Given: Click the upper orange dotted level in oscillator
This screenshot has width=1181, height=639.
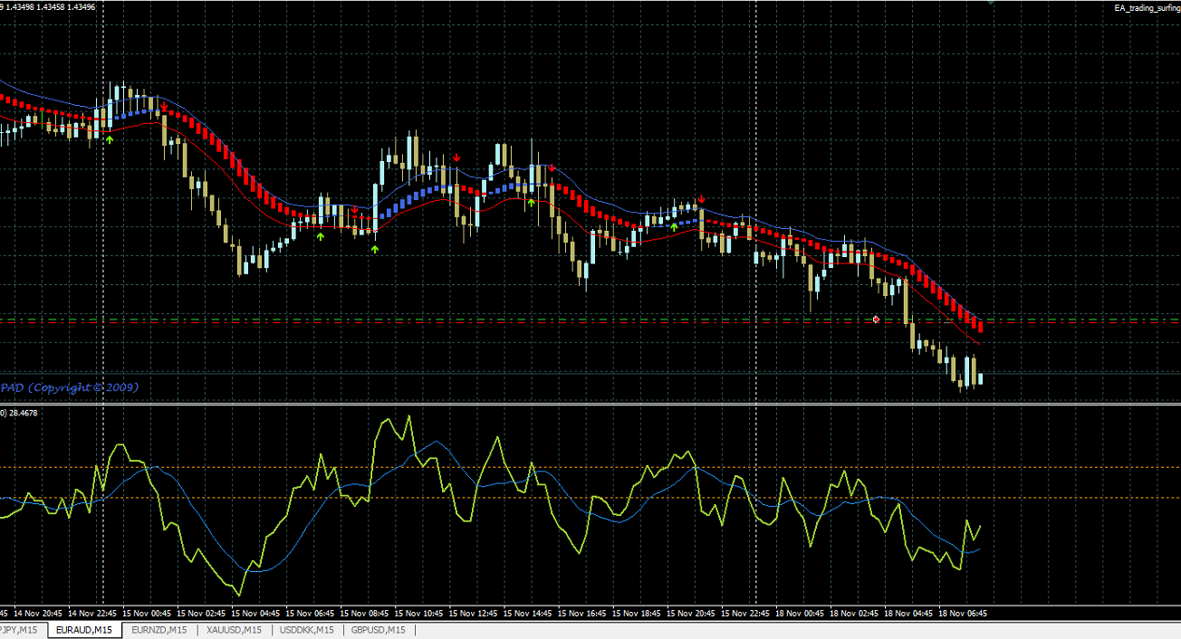Looking at the screenshot, I should click(590, 467).
